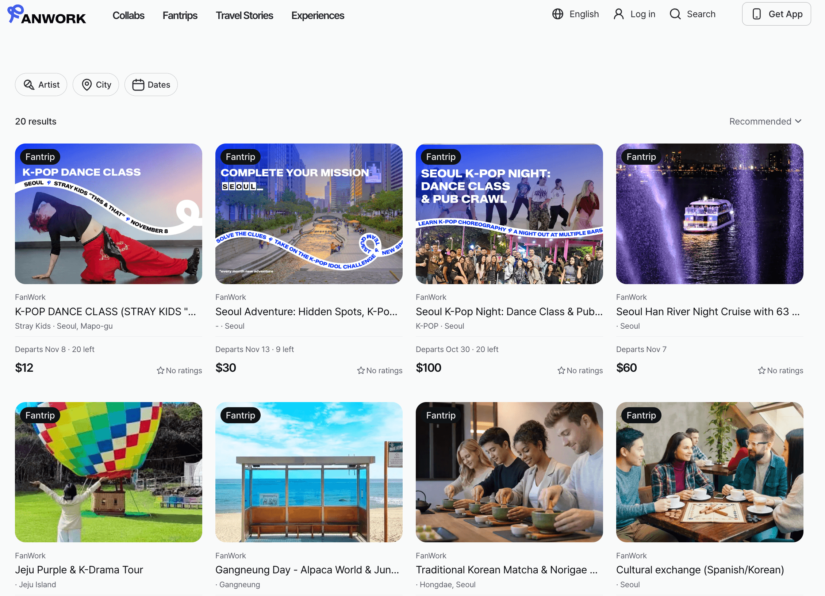The height and width of the screenshot is (596, 825).
Task: Click 'K-POP · Seoul' subtitle
Action: coord(440,326)
